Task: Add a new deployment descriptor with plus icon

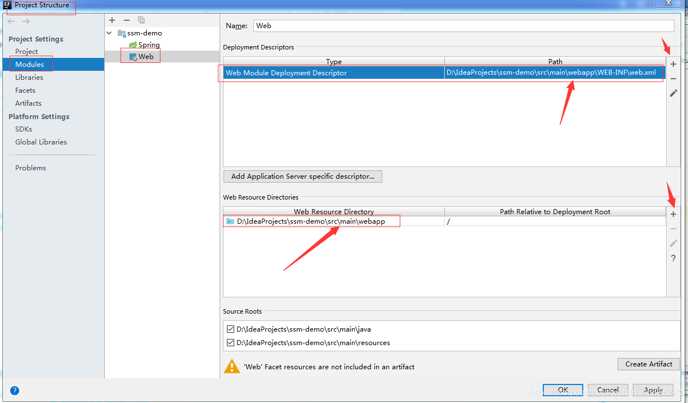Action: [673, 64]
